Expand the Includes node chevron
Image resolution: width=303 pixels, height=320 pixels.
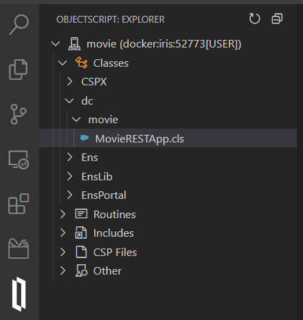[63, 233]
